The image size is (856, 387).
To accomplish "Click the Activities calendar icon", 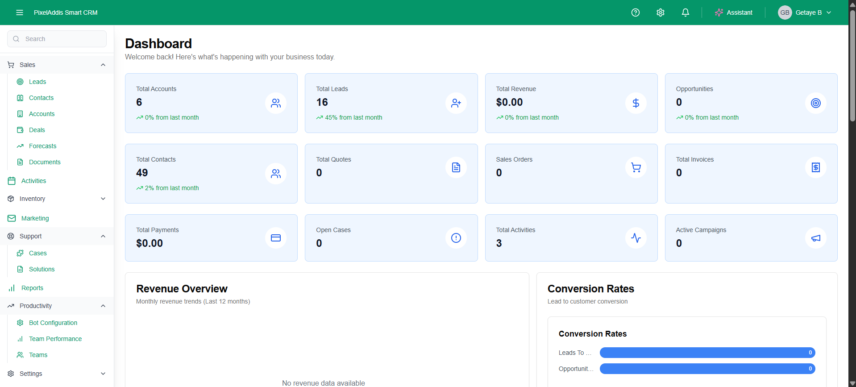I will click(x=12, y=181).
